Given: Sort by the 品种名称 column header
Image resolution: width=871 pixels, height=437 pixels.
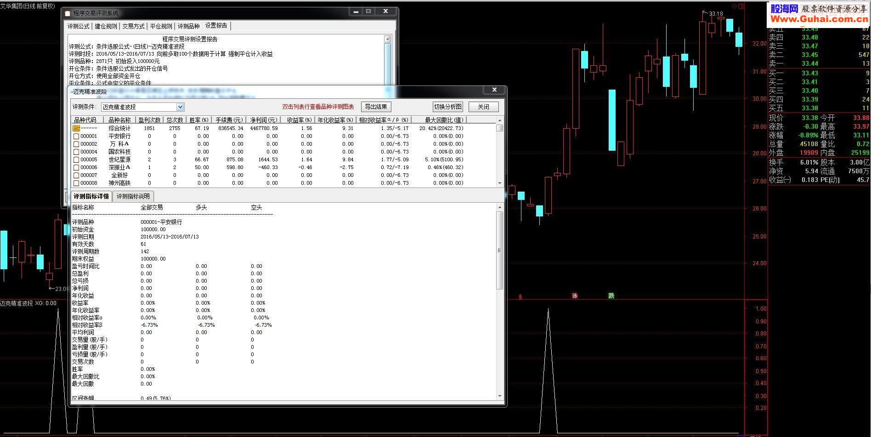Looking at the screenshot, I should [x=119, y=120].
